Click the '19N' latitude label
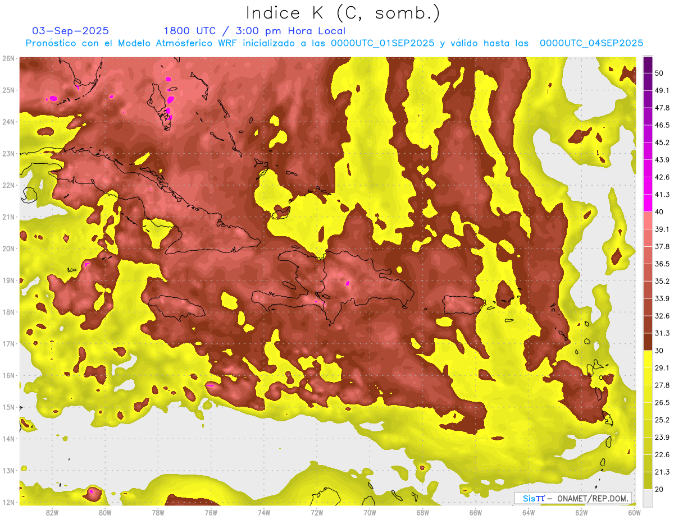 point(8,280)
